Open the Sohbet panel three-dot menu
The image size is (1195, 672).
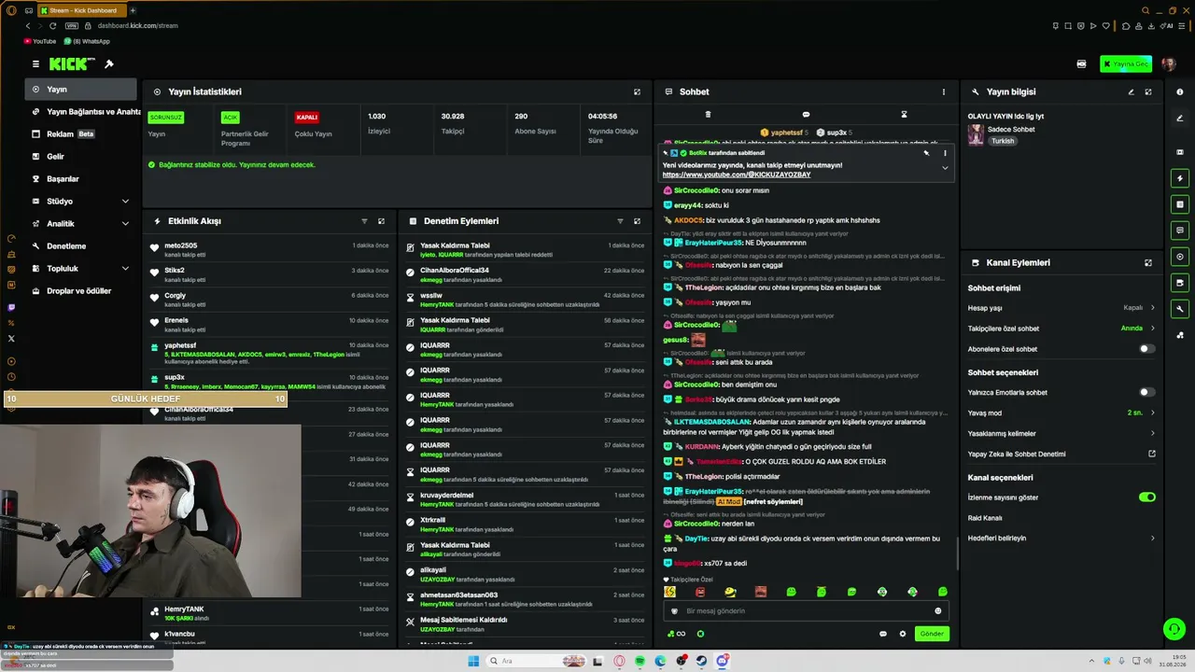coord(944,91)
